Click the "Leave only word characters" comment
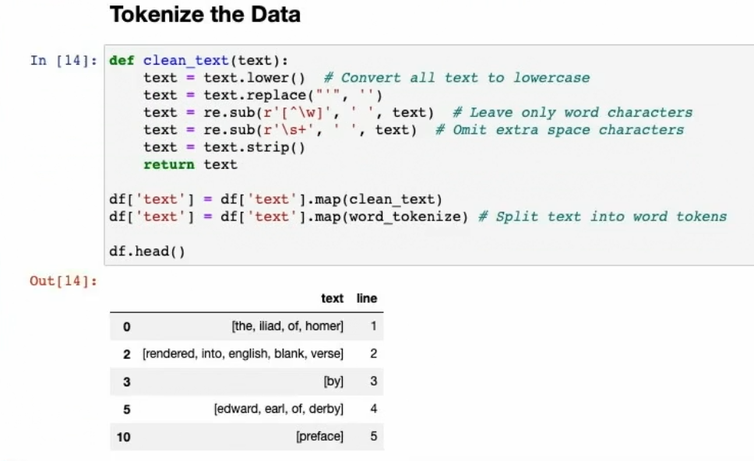 (x=580, y=112)
